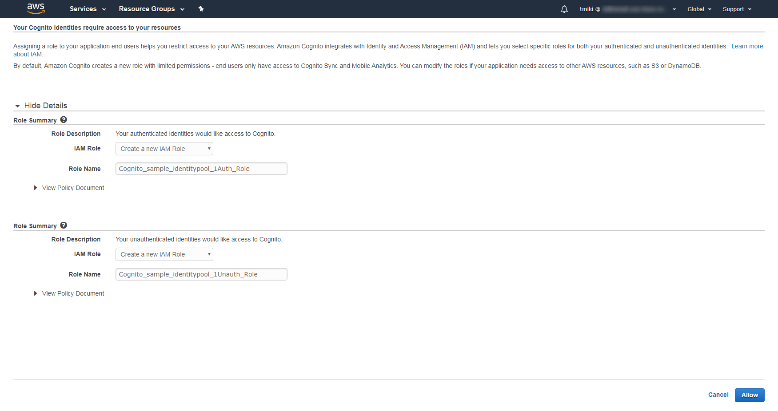The height and width of the screenshot is (411, 778).
Task: Open the IAM Role dropdown for unauthenticated identities
Action: click(x=164, y=254)
